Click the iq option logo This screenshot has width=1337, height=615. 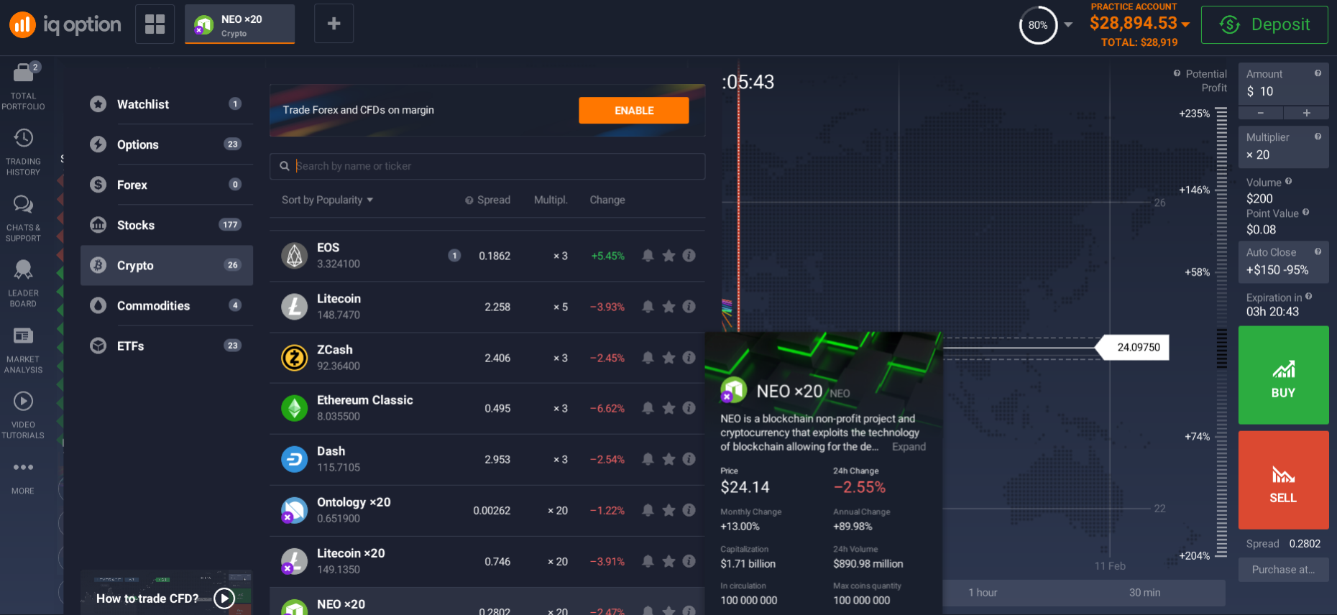65,24
